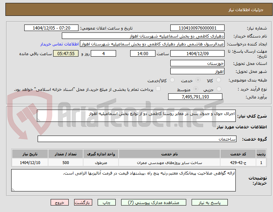
Task: Select the متوسط purchase type radio
Action: coord(196,89)
